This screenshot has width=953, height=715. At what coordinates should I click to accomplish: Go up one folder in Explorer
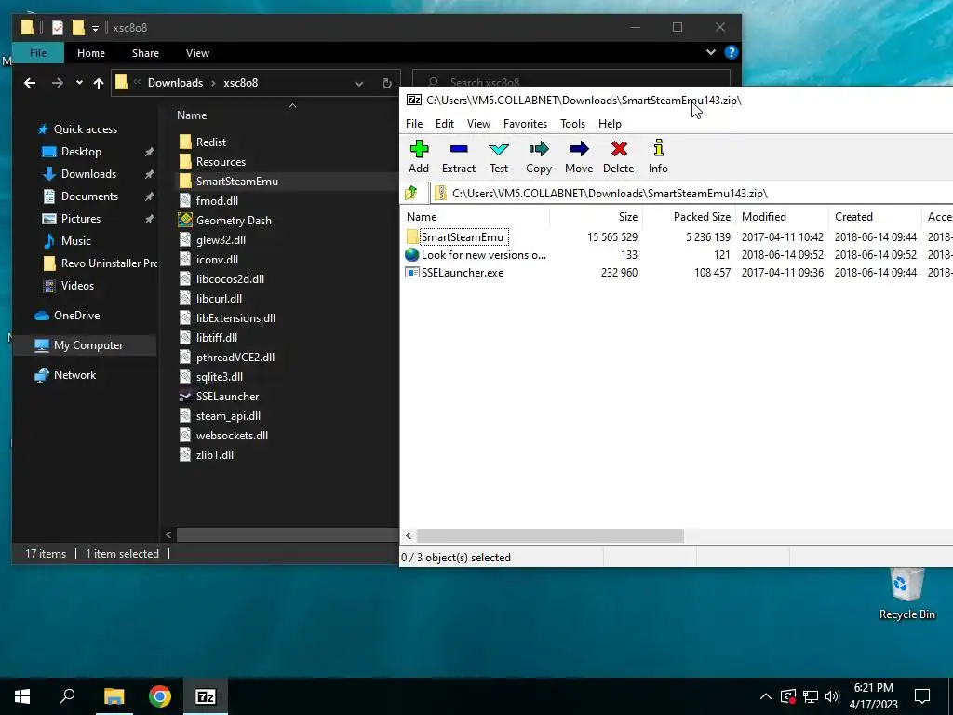[99, 83]
